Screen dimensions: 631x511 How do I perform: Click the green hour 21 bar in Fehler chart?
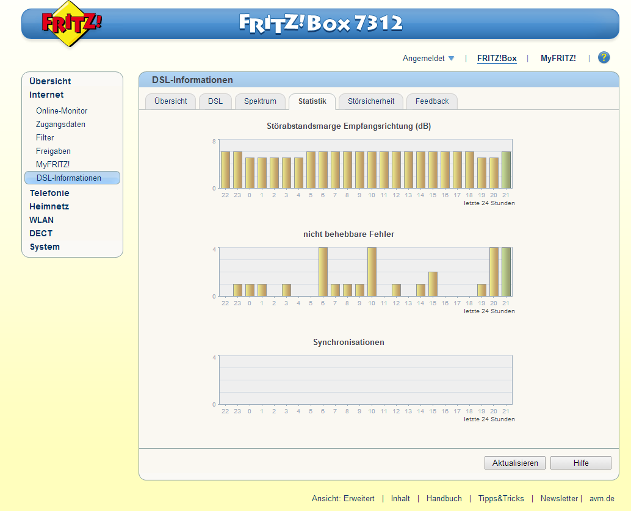click(x=506, y=272)
